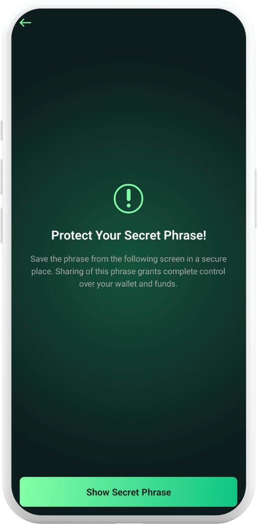Return to previous screen via back arrow
The width and height of the screenshot is (258, 524).
pos(25,23)
